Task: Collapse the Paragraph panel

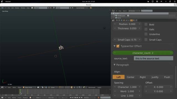Action: tap(114, 65)
